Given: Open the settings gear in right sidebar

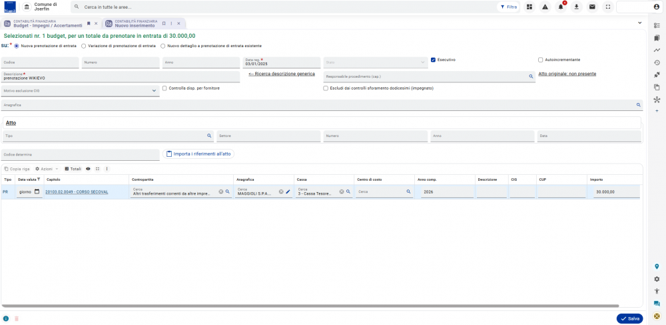Looking at the screenshot, I should [657, 279].
